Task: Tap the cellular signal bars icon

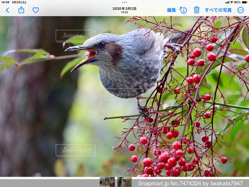Action: coord(227,2)
